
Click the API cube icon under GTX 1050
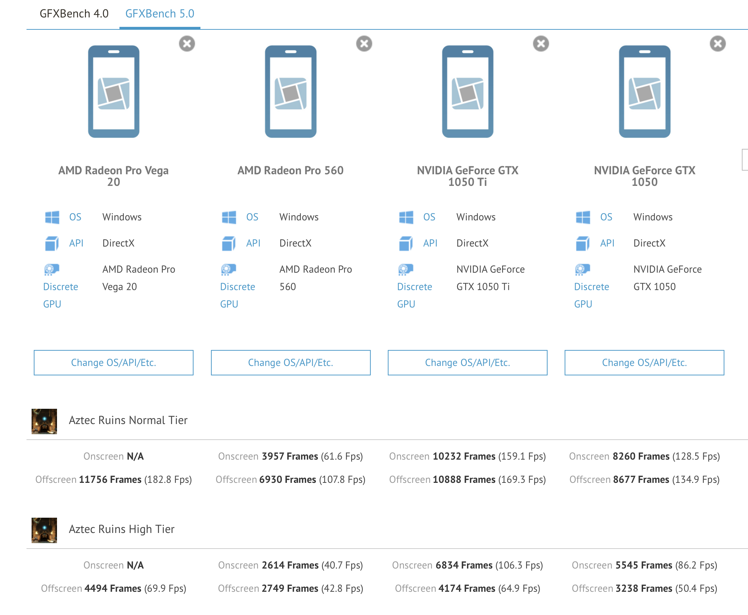click(x=583, y=243)
